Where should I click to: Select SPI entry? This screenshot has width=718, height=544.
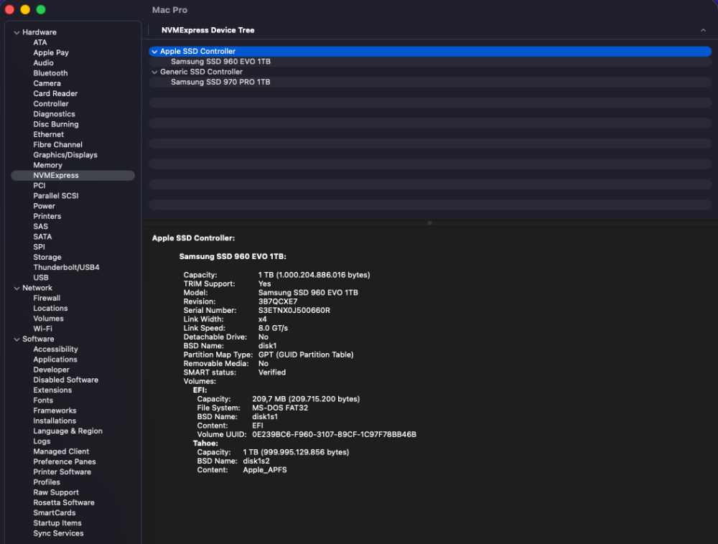pyautogui.click(x=39, y=247)
